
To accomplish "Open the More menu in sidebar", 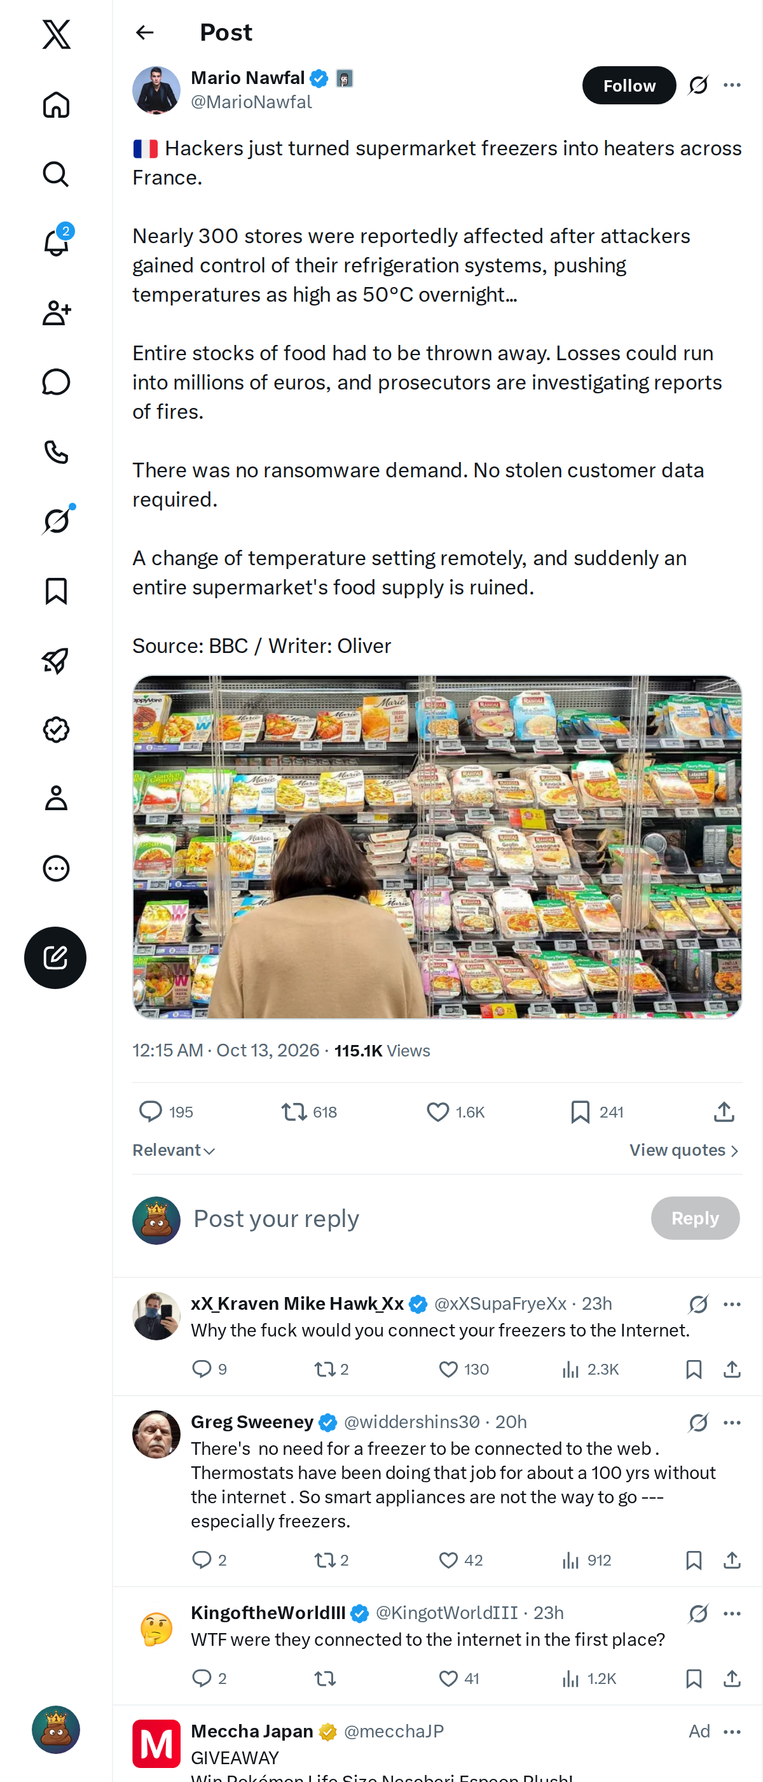I will (x=56, y=868).
